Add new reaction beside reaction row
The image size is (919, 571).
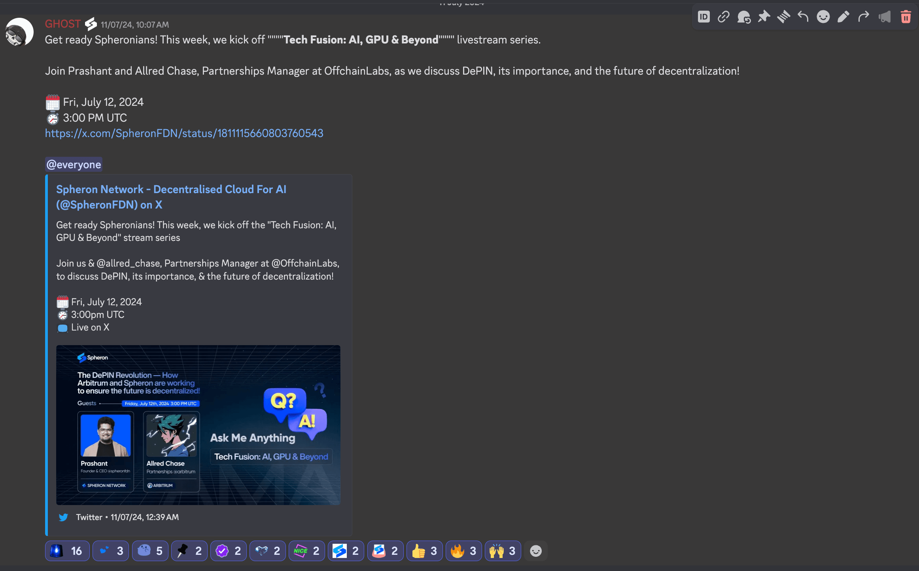[536, 551]
